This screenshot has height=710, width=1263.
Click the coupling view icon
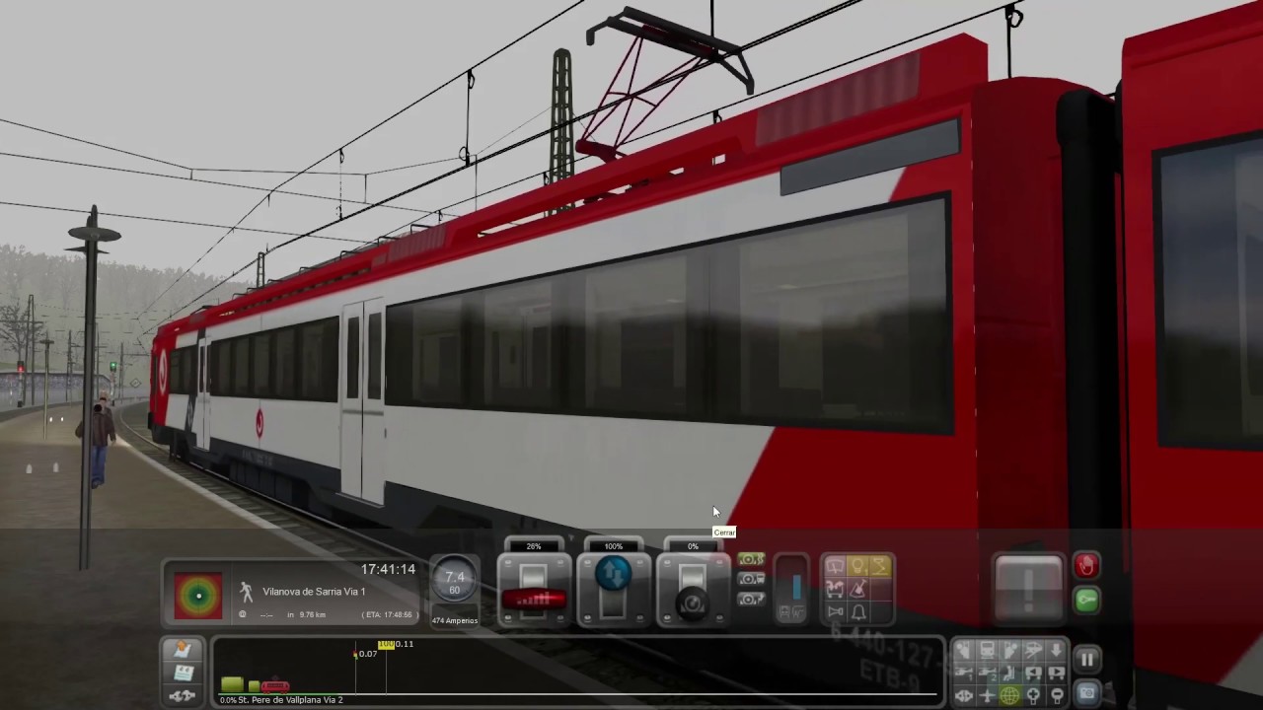(963, 695)
